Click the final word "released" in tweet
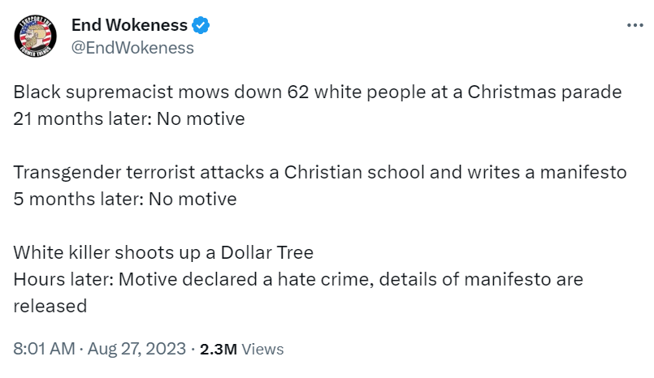This screenshot has width=654, height=378. [50, 306]
